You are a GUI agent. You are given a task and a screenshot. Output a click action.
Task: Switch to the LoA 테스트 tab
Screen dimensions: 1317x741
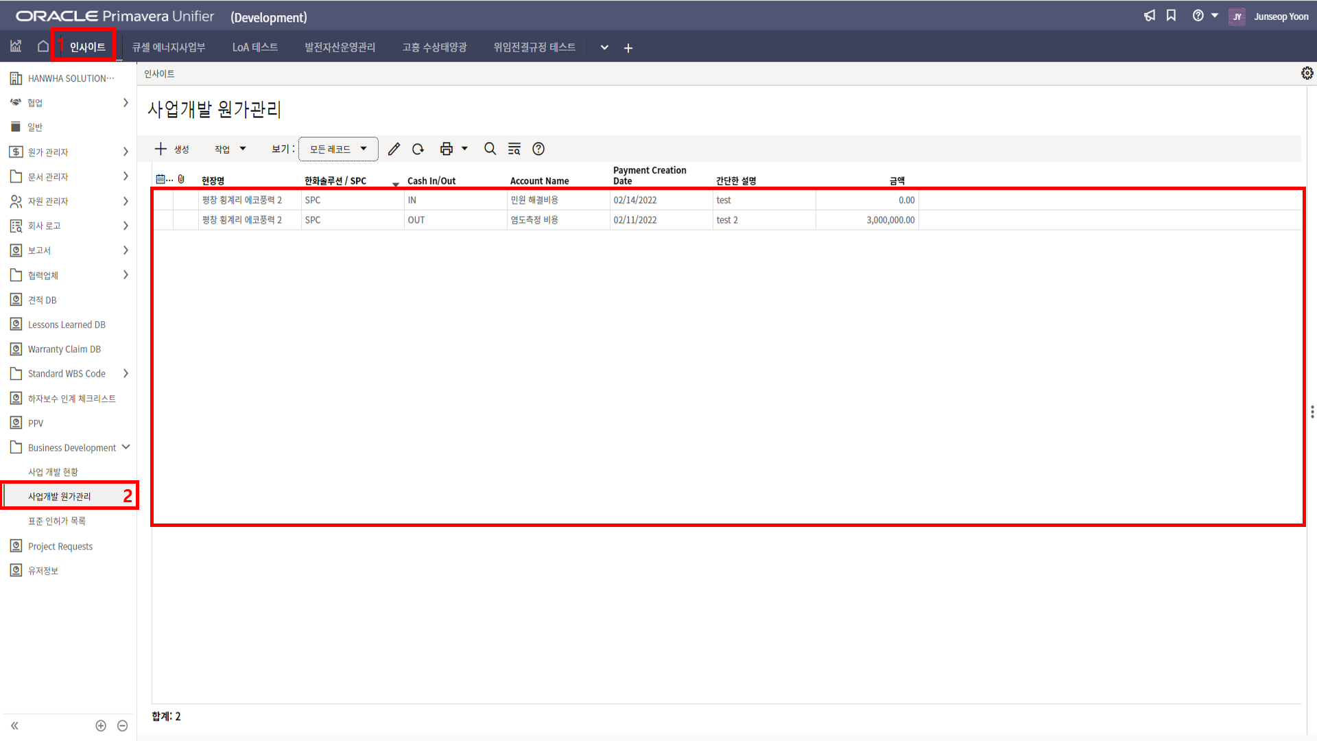[254, 47]
